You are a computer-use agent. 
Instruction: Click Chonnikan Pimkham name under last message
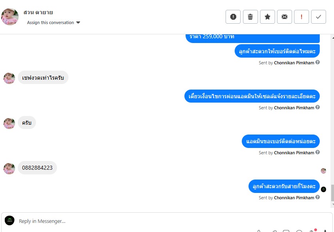294,198
